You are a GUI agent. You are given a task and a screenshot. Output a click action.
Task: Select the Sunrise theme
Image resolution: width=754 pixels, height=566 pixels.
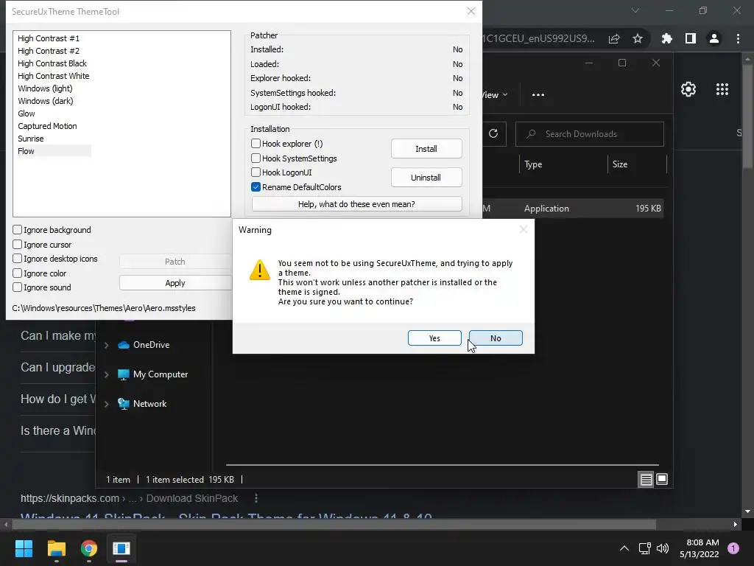pyautogui.click(x=31, y=138)
